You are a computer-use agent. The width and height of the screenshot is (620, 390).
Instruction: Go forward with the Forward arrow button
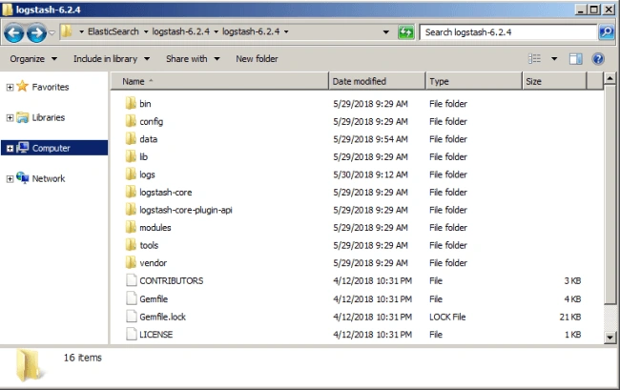pyautogui.click(x=36, y=32)
